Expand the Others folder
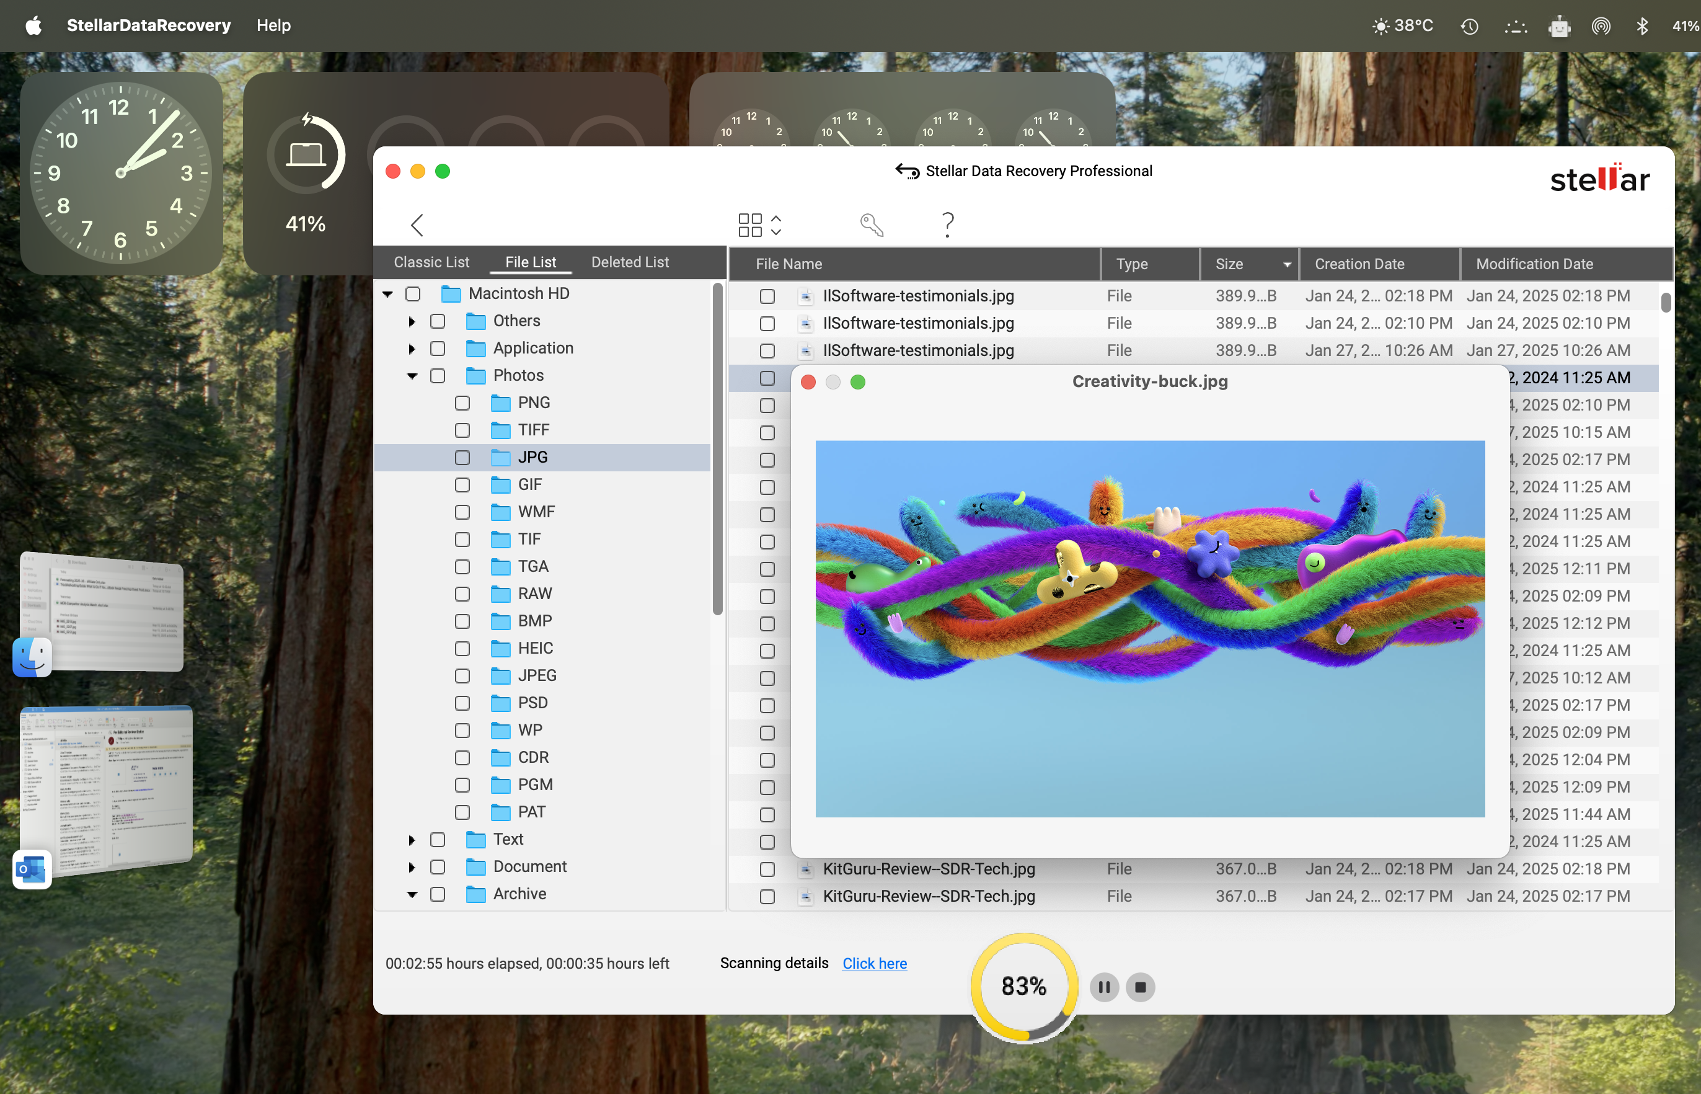 point(412,321)
